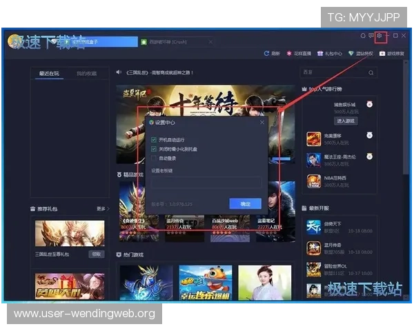Open the 魔法王座 game icon

pyautogui.click(x=314, y=160)
